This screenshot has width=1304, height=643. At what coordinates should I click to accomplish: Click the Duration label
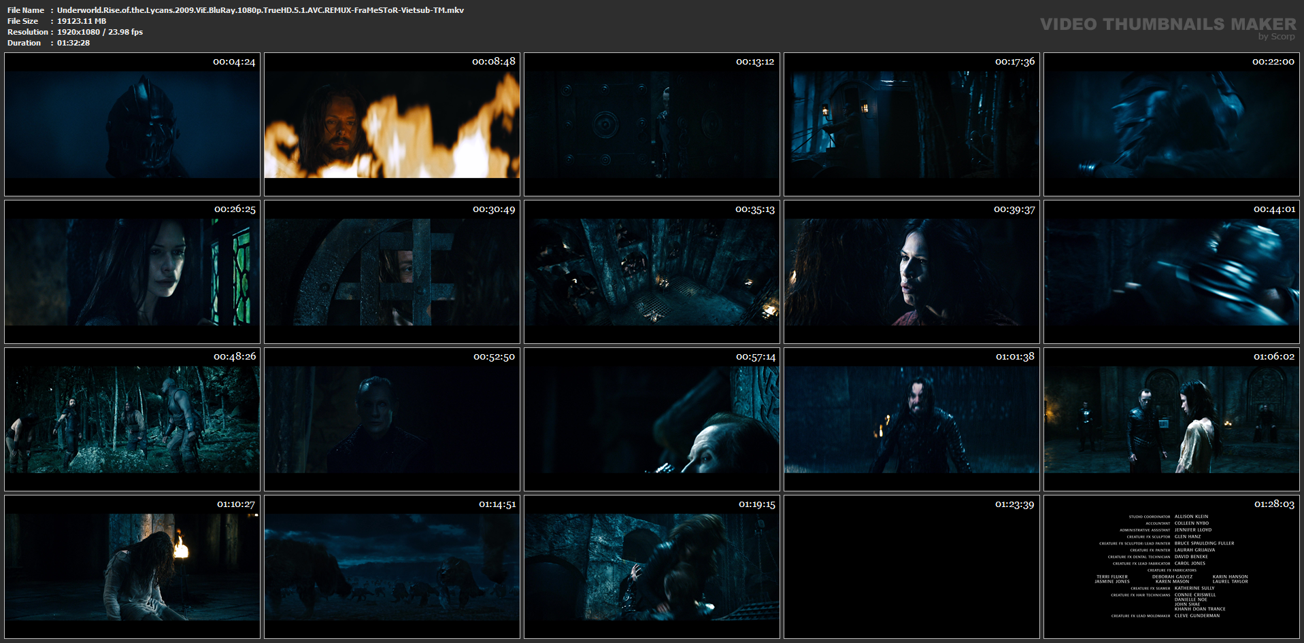24,43
